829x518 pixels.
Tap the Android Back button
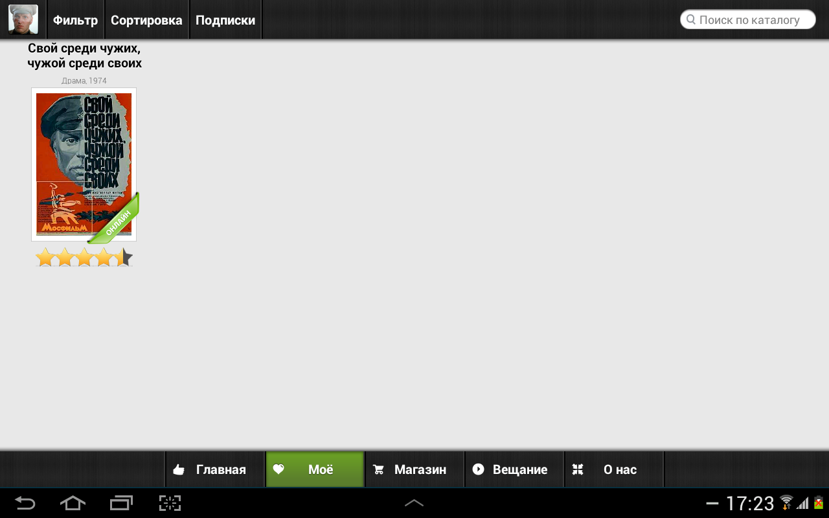pyautogui.click(x=25, y=502)
